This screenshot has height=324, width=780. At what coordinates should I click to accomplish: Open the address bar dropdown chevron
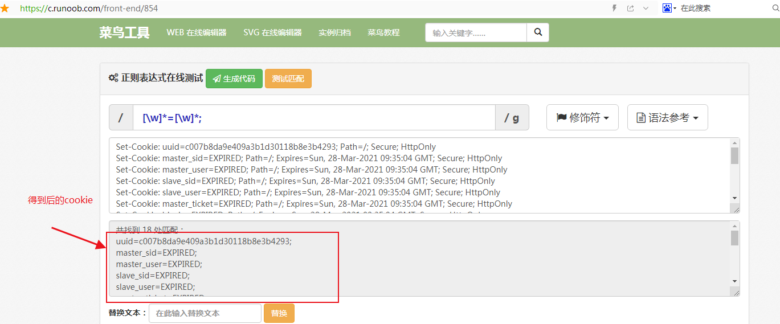click(x=646, y=9)
